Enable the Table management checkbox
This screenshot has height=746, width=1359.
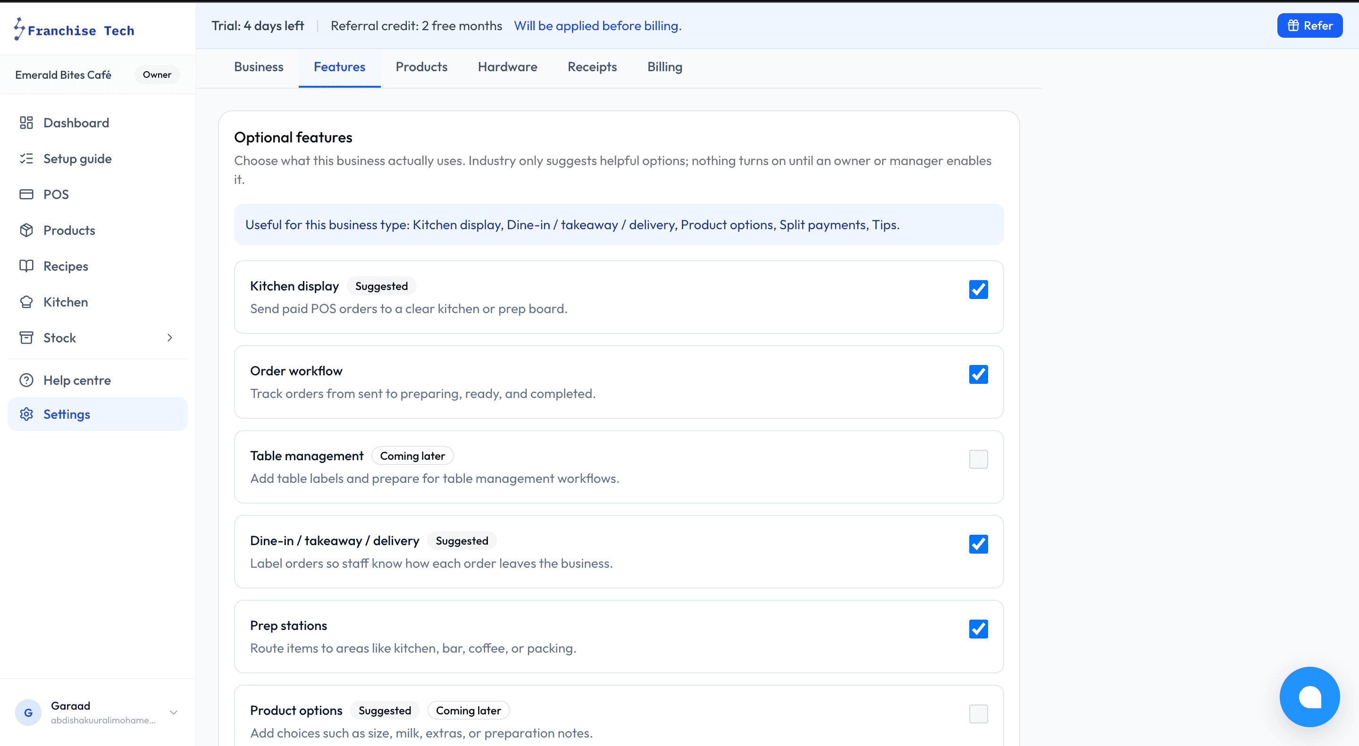tap(978, 459)
